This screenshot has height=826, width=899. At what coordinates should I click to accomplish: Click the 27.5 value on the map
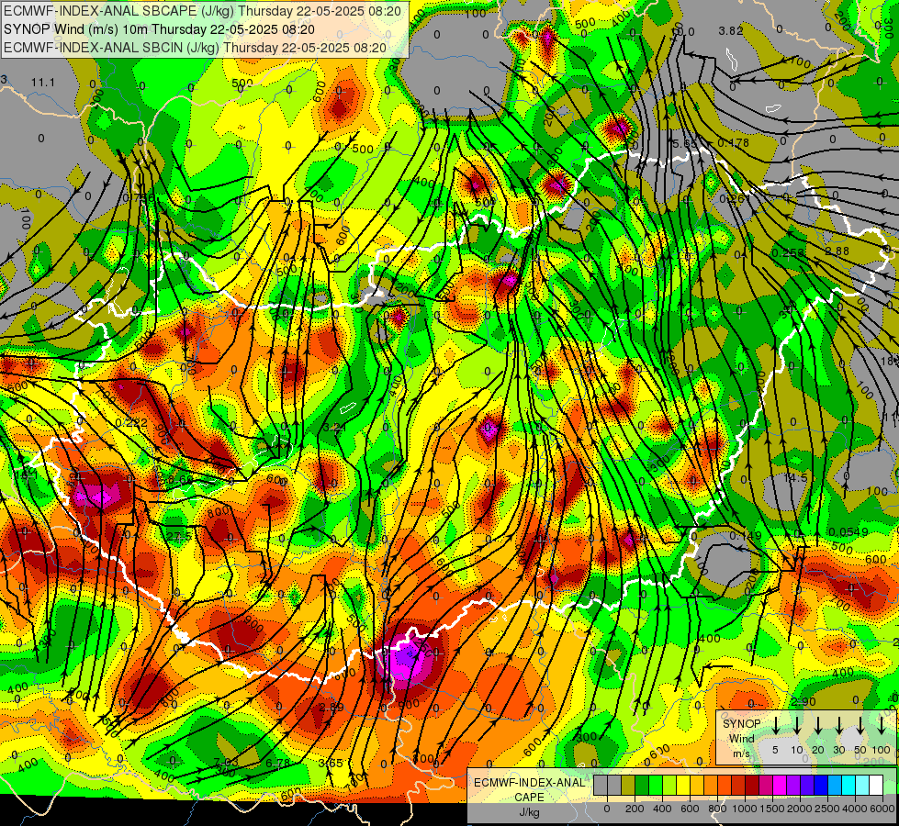179,537
